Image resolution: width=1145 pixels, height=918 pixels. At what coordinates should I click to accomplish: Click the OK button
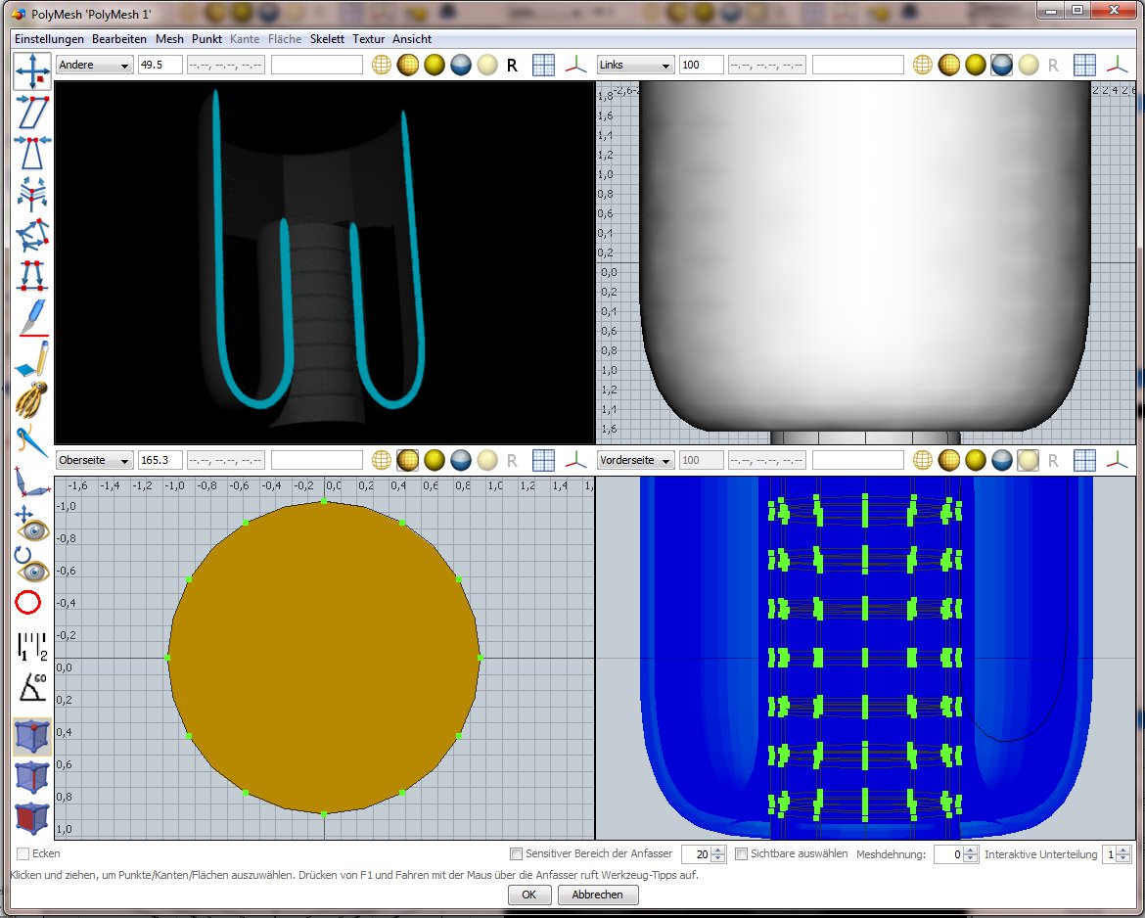point(528,895)
